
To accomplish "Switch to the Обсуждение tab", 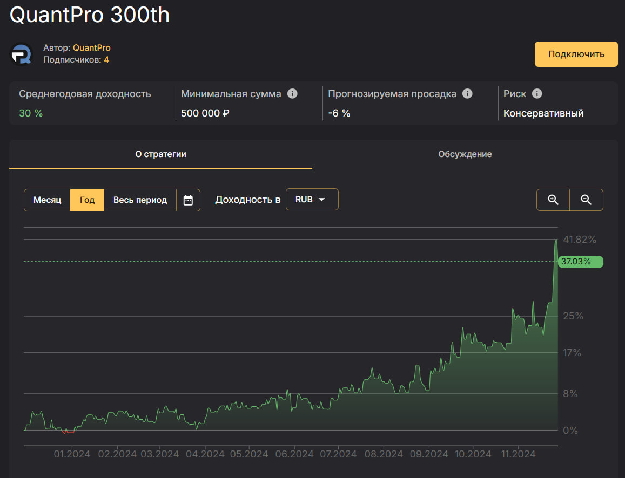I will [465, 154].
